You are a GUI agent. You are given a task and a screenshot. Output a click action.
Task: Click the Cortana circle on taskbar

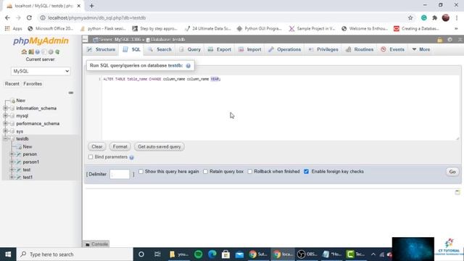(141, 254)
